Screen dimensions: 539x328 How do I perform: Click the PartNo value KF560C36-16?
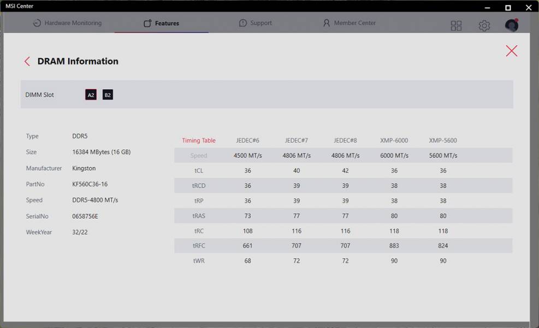tap(90, 184)
